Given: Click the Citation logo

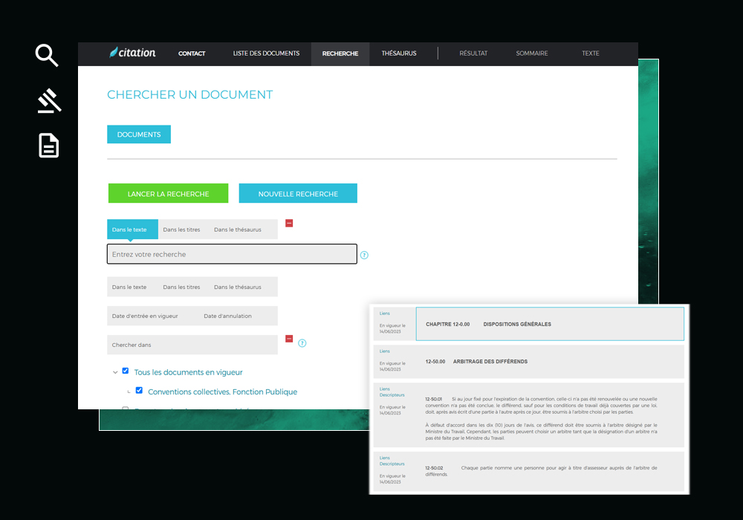Looking at the screenshot, I should pos(133,53).
